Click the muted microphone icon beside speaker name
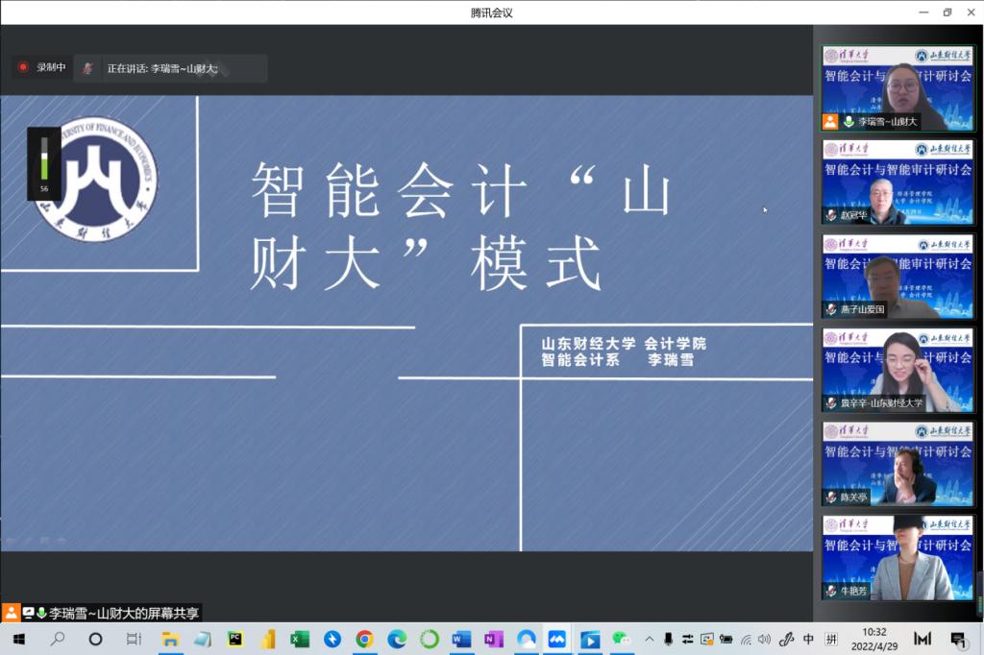This screenshot has width=984, height=655. pyautogui.click(x=87, y=68)
